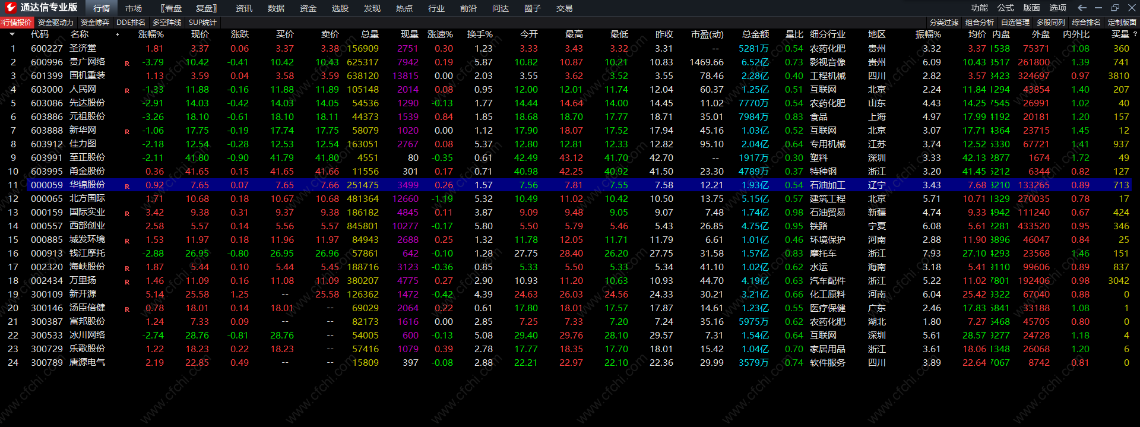Open the 选股 menu
This screenshot has height=427, width=1140.
340,8
